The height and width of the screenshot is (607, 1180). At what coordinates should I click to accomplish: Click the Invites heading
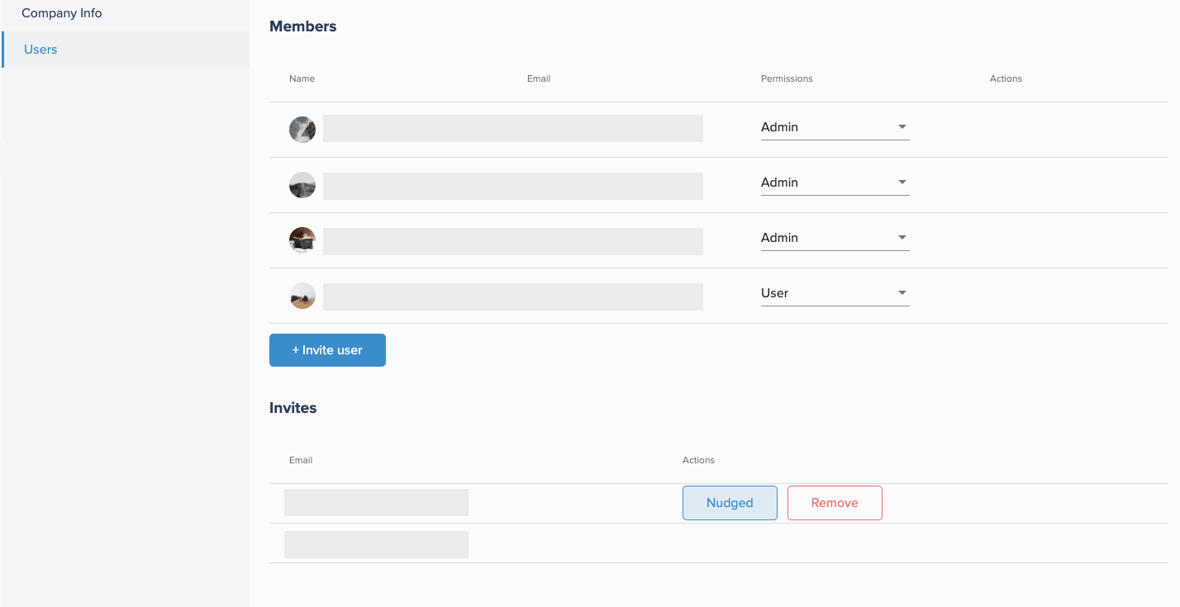[x=293, y=408]
